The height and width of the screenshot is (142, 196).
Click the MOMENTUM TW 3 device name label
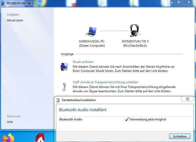click(x=135, y=41)
